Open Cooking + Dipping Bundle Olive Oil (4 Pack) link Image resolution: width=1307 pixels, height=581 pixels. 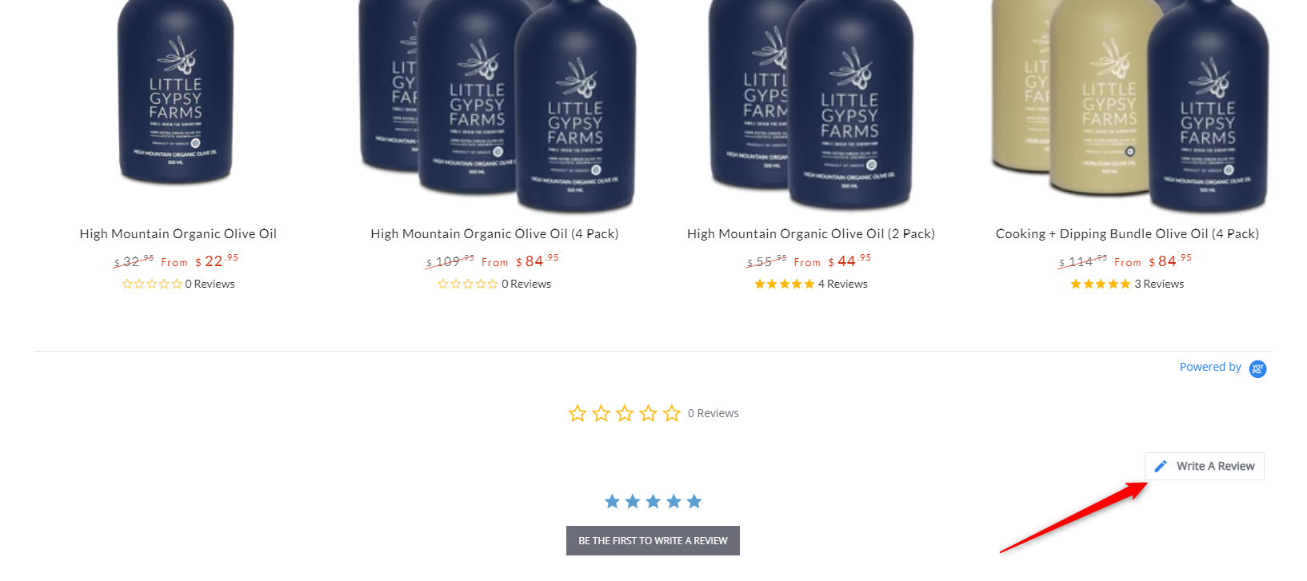coord(1127,234)
